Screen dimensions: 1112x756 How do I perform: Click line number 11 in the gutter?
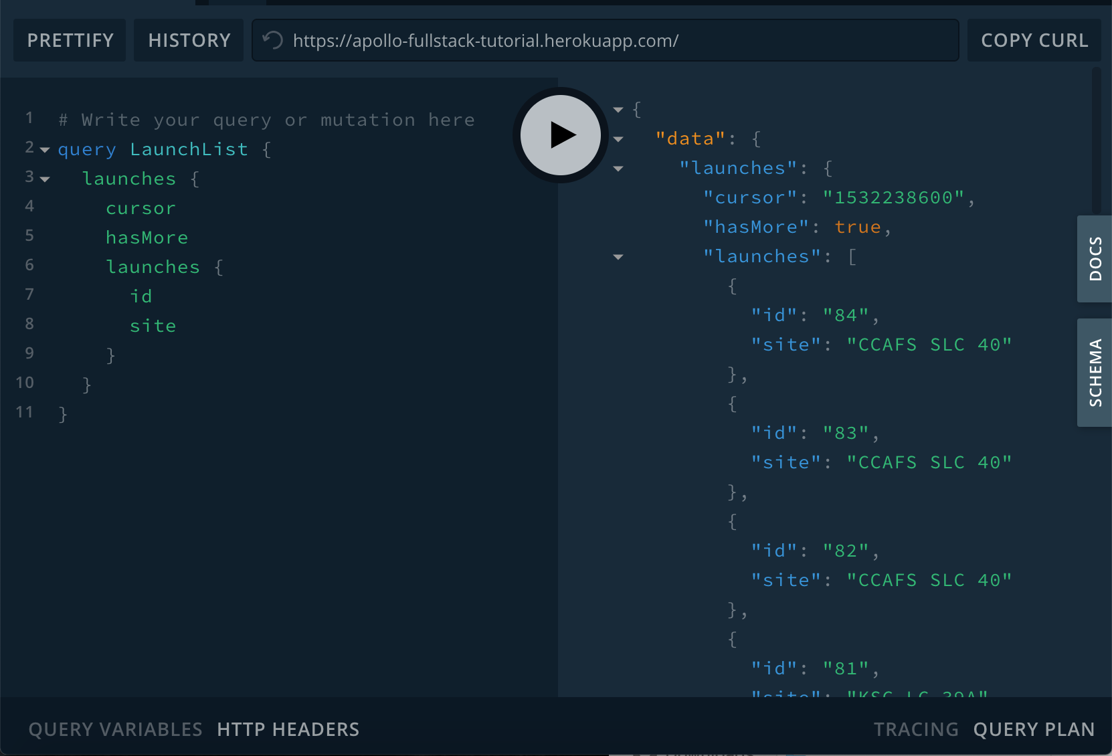coord(25,412)
